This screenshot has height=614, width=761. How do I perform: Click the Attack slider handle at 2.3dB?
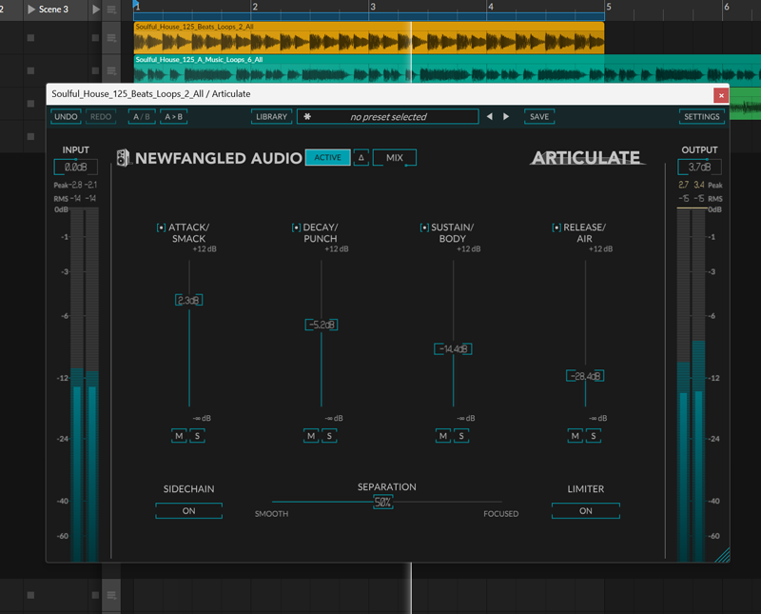click(188, 300)
